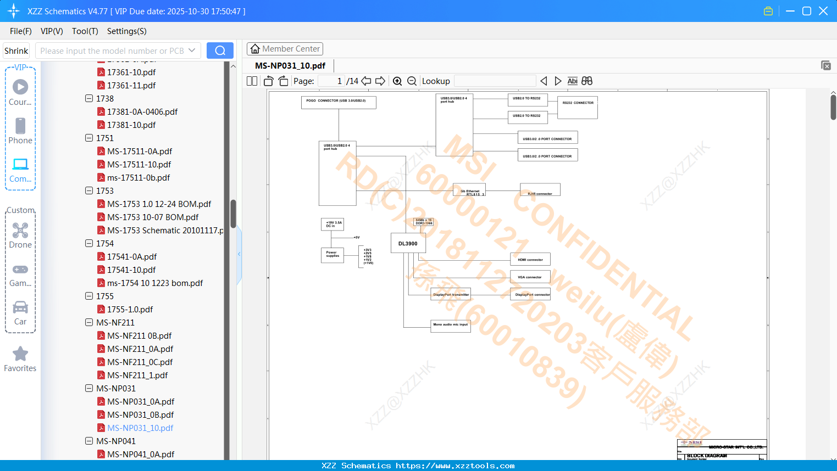Open MS-17511-0A.pdf file

140,151
